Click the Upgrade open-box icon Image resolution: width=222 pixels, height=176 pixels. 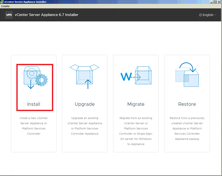click(x=85, y=77)
